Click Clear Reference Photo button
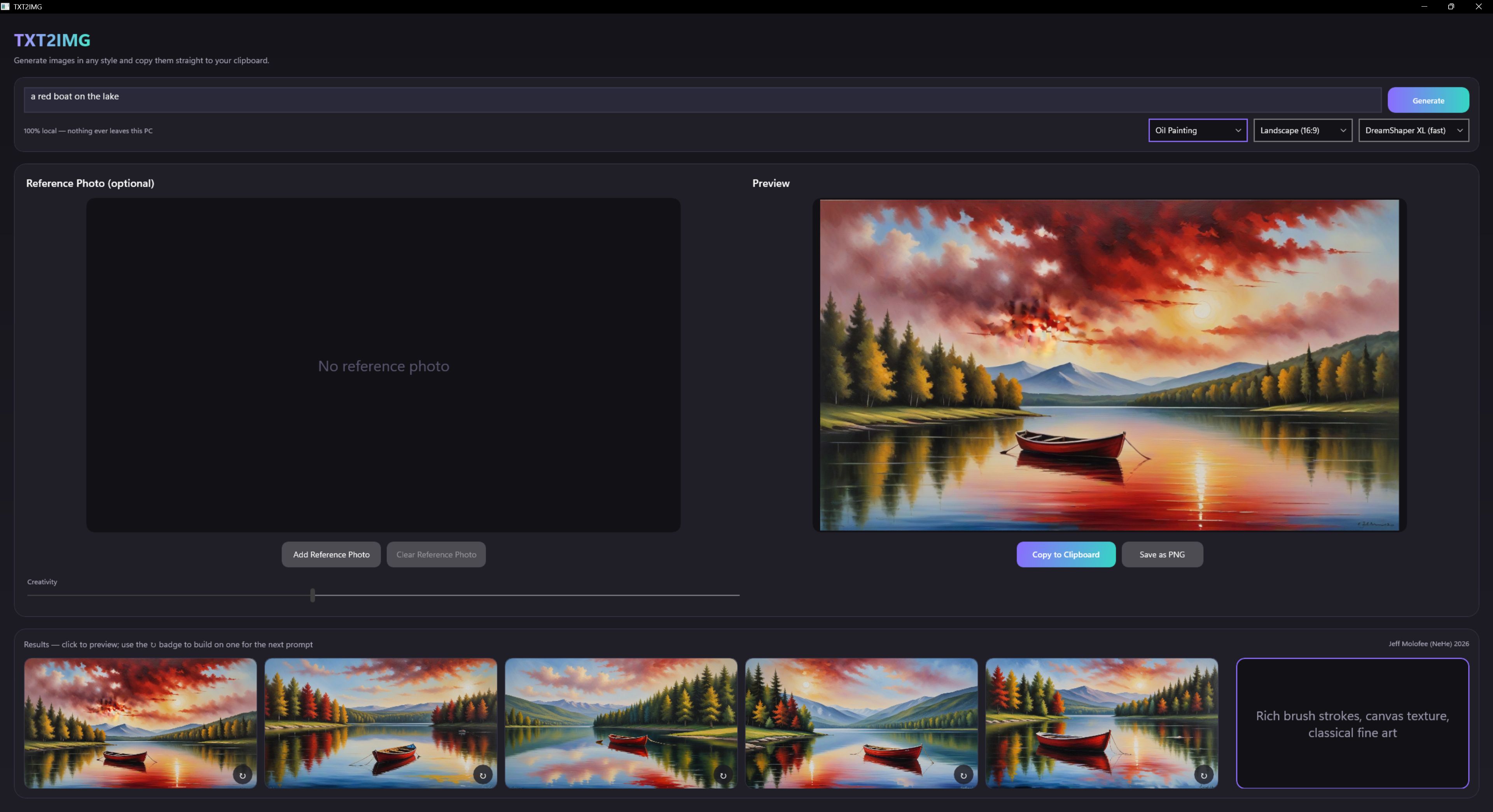This screenshot has width=1493, height=812. click(x=436, y=555)
